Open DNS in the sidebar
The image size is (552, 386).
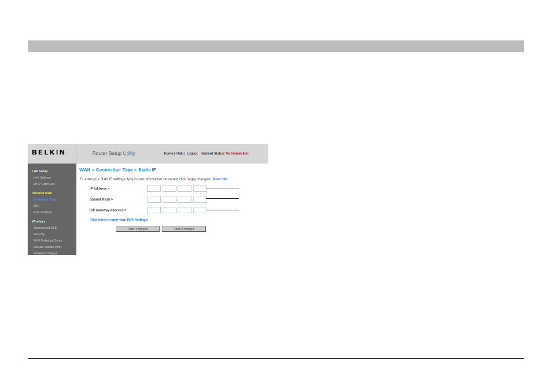[36, 206]
